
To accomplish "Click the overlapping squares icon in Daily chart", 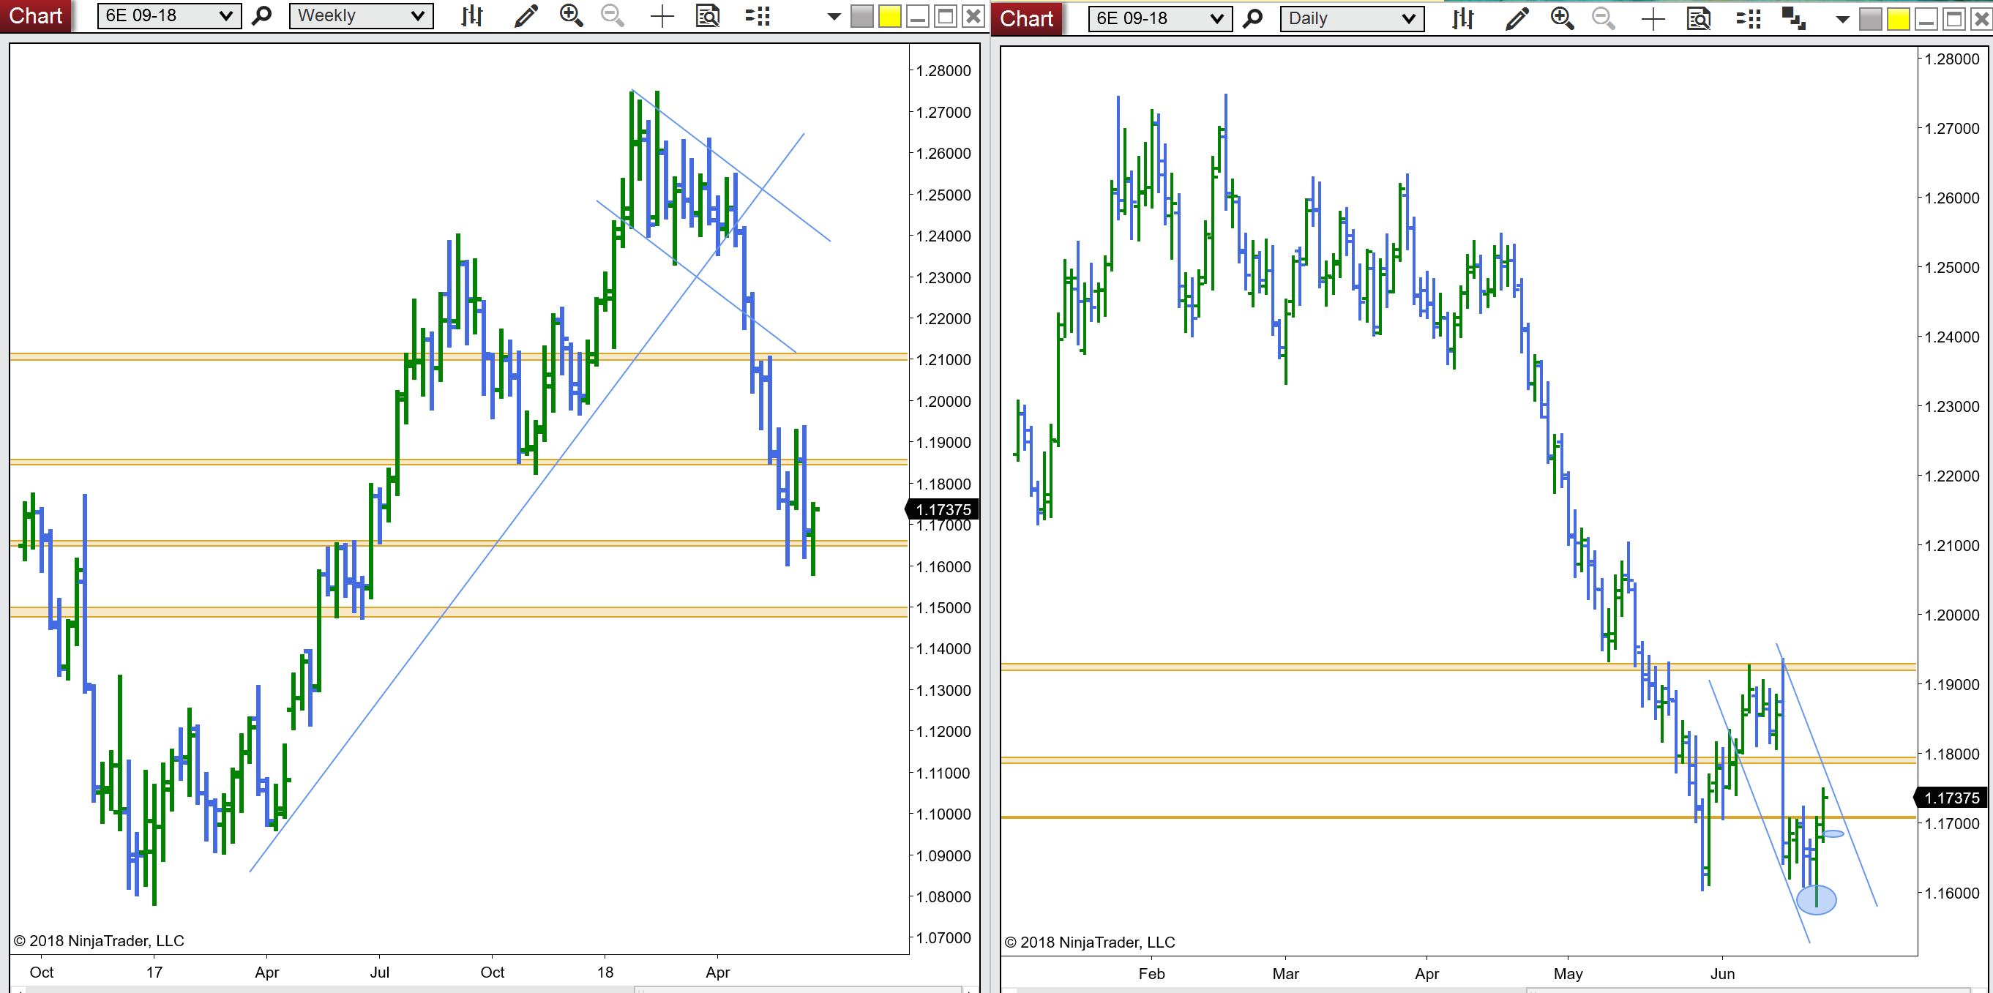I will [1793, 18].
